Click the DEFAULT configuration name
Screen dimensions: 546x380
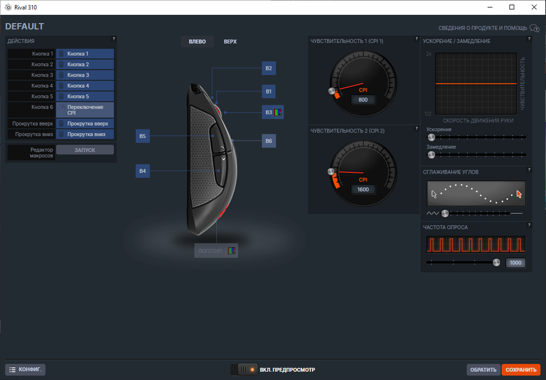[x=25, y=27]
